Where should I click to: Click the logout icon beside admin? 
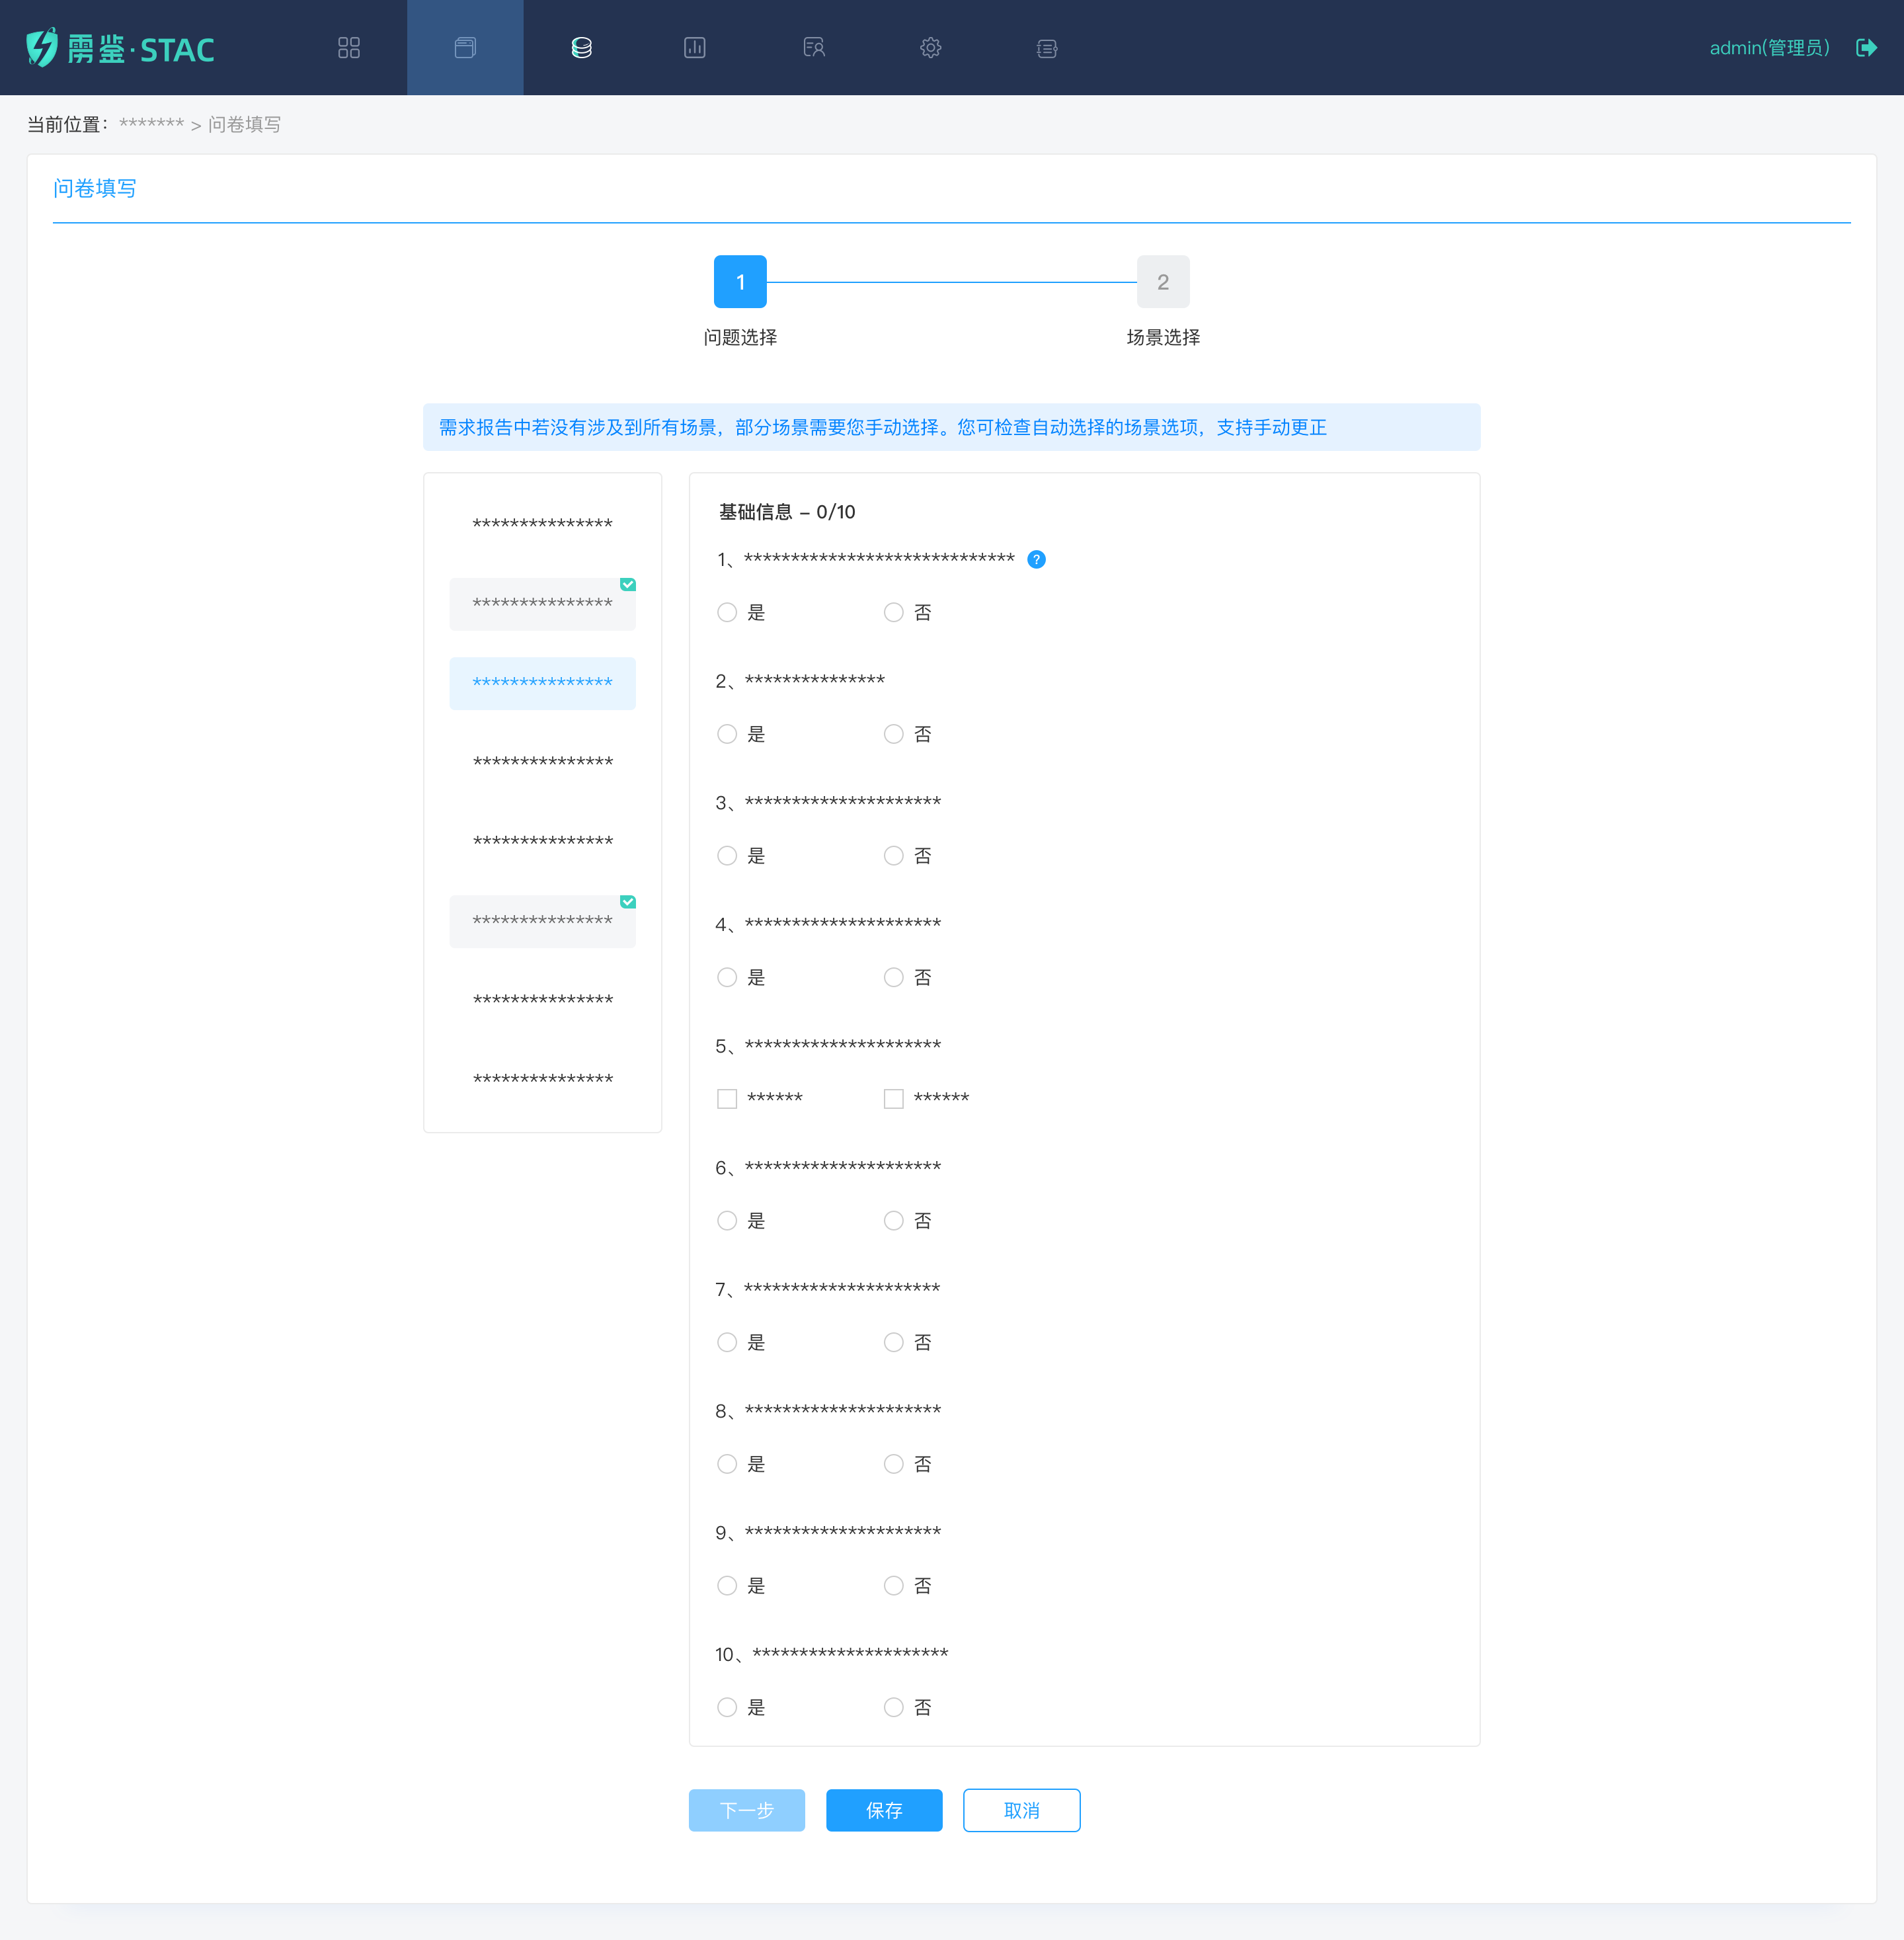coord(1865,48)
